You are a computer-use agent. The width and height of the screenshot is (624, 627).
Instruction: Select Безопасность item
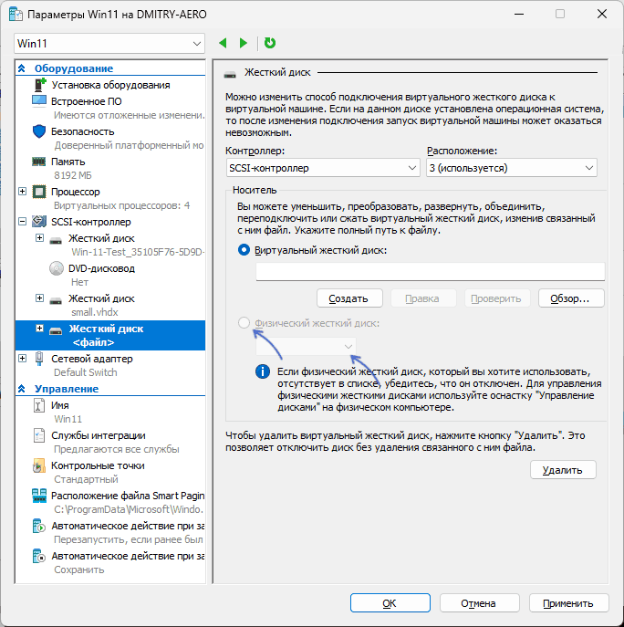tap(82, 131)
